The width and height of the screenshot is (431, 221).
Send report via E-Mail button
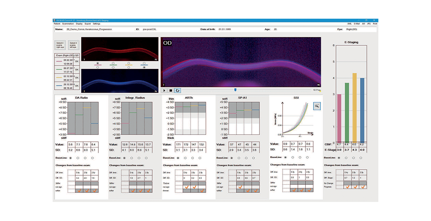357,24
